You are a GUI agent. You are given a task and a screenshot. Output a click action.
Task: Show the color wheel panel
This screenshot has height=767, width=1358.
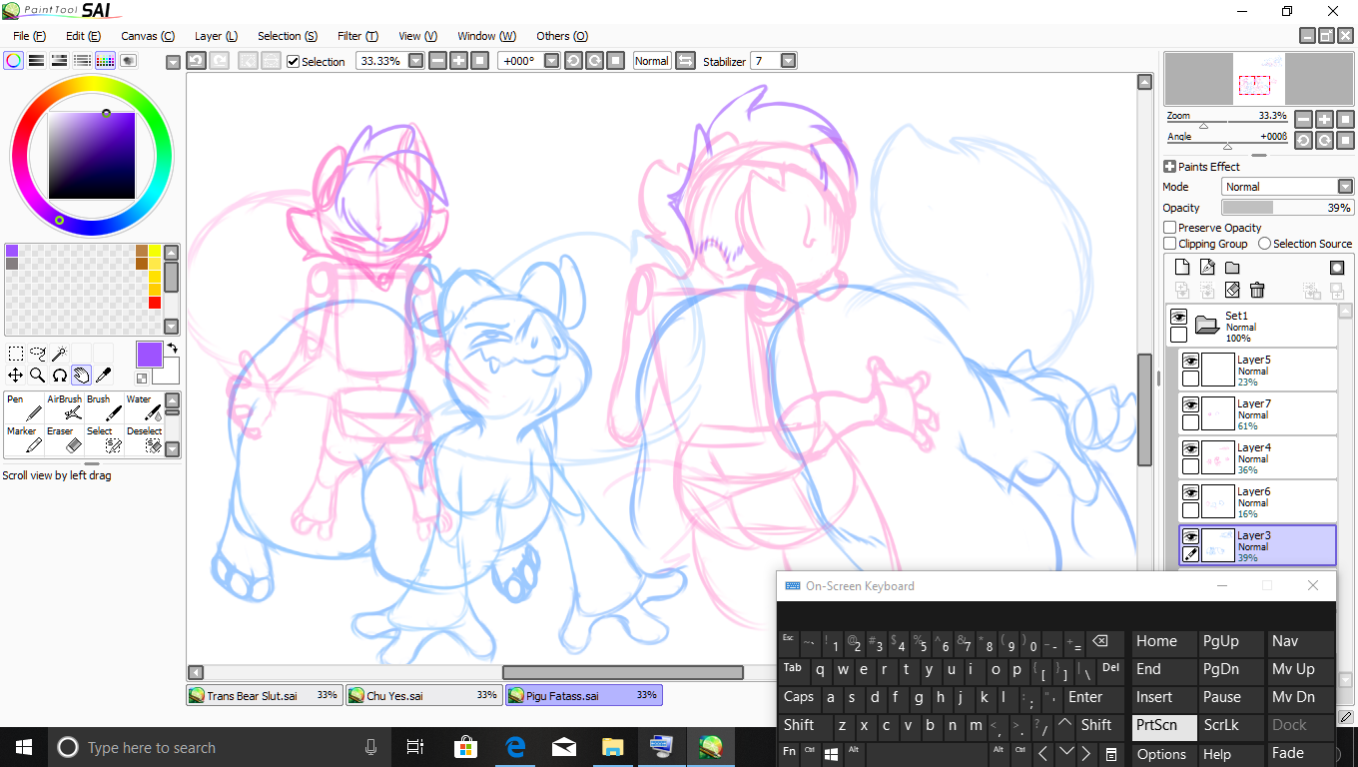(14, 61)
